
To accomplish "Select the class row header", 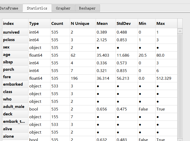I will click(x=15, y=92).
